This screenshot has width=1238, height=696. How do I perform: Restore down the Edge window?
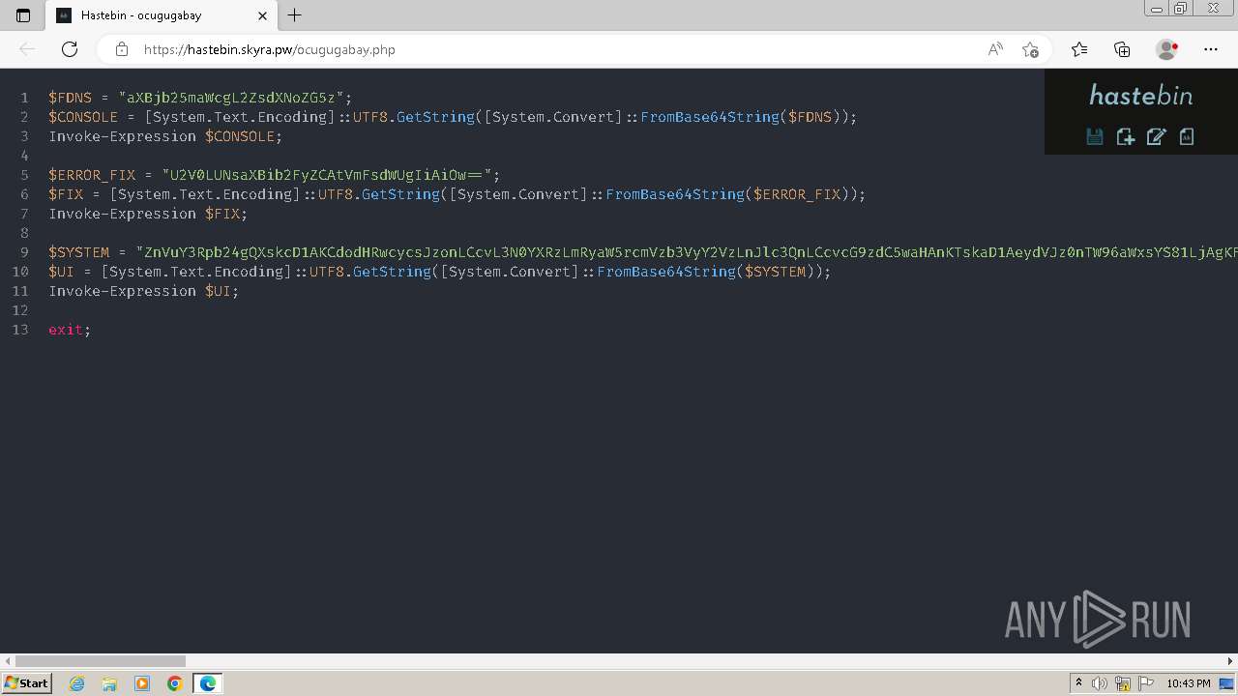(1180, 9)
